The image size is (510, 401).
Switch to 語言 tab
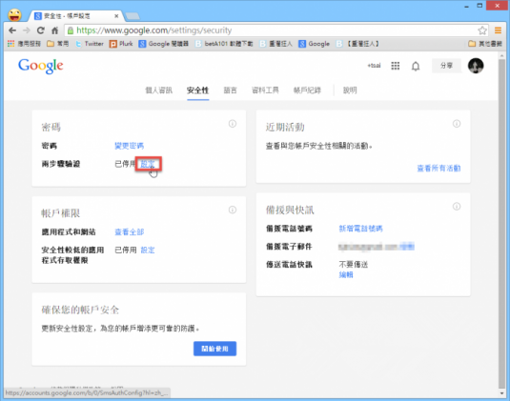231,90
